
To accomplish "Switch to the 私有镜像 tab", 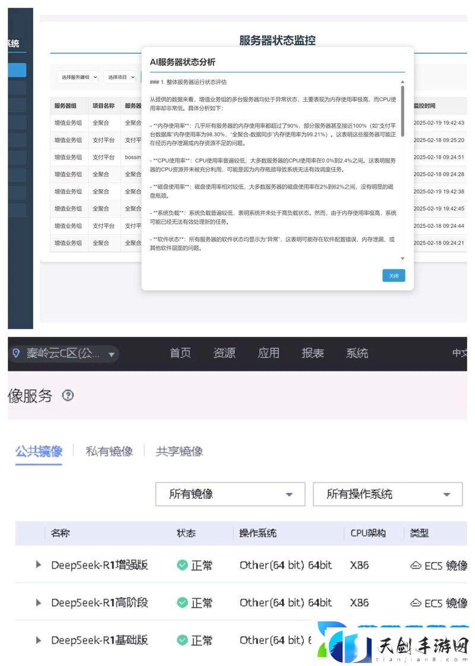I will (x=109, y=451).
